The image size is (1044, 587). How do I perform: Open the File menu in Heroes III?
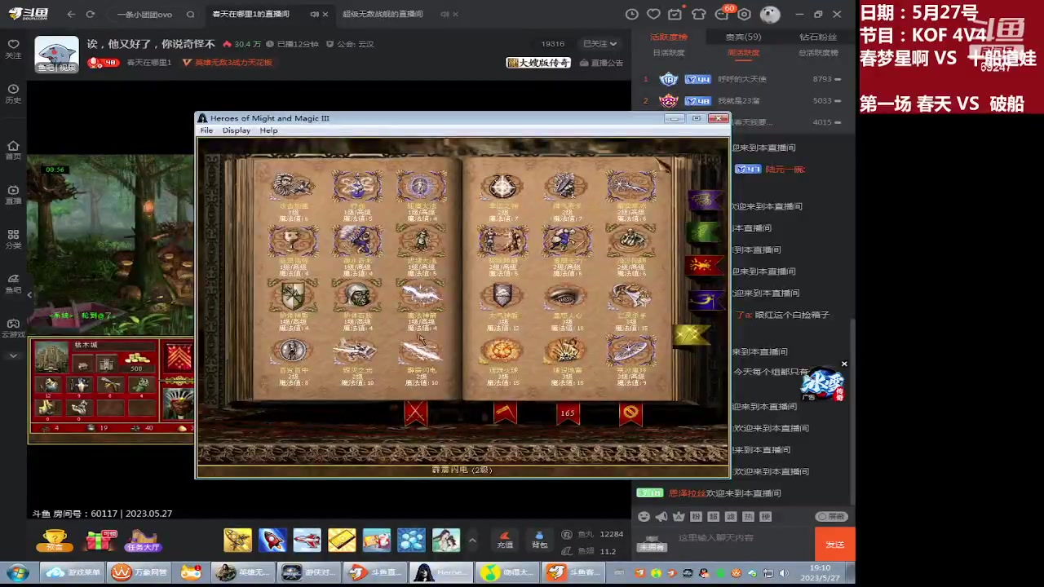click(206, 130)
